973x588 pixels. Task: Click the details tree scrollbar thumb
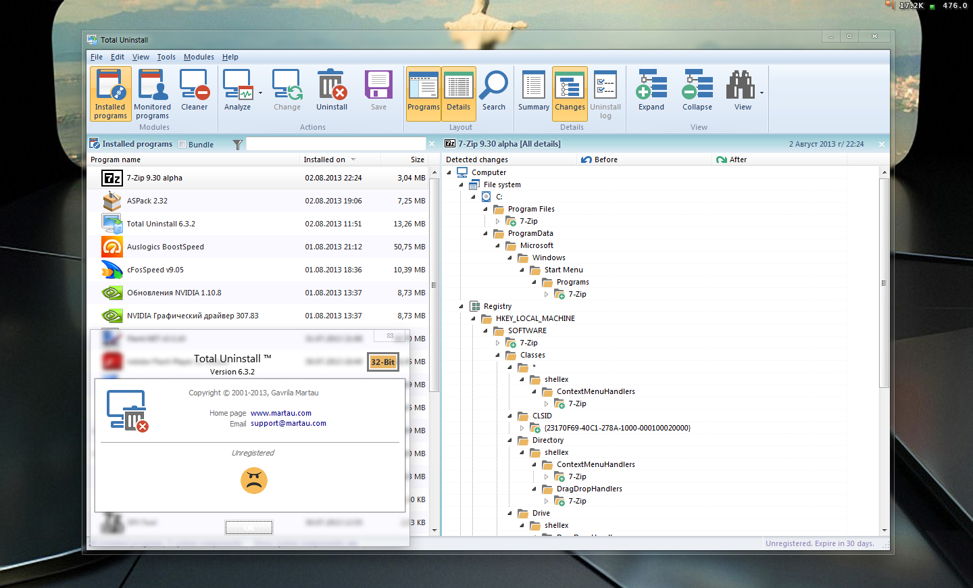coord(884,283)
